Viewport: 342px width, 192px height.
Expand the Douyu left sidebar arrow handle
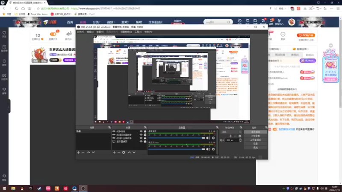9,106
